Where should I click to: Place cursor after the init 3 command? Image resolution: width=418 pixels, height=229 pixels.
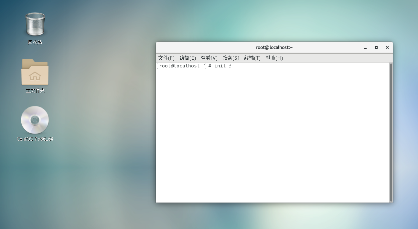233,66
